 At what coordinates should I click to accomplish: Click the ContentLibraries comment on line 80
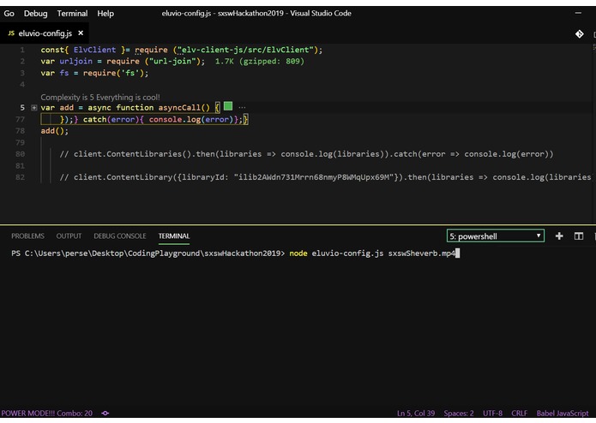coord(306,154)
